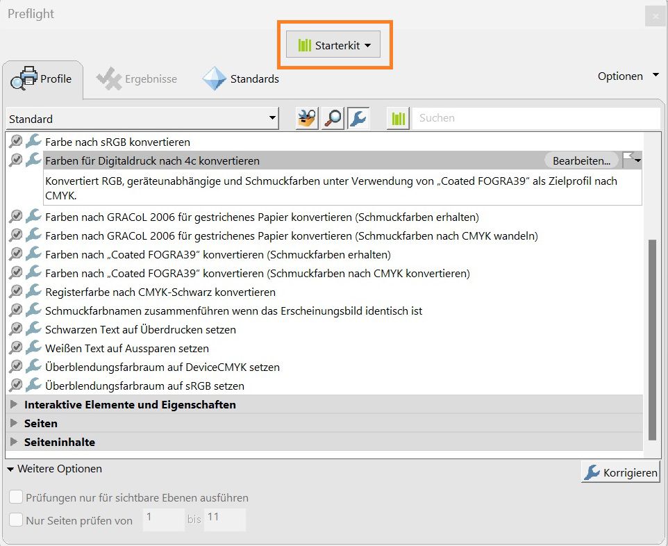Click the green Starterkit bars icon
This screenshot has height=546, width=668.
point(304,44)
